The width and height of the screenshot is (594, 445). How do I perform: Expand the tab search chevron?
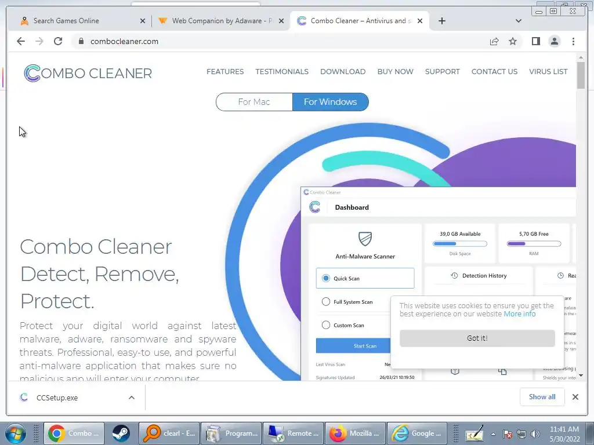coord(518,21)
